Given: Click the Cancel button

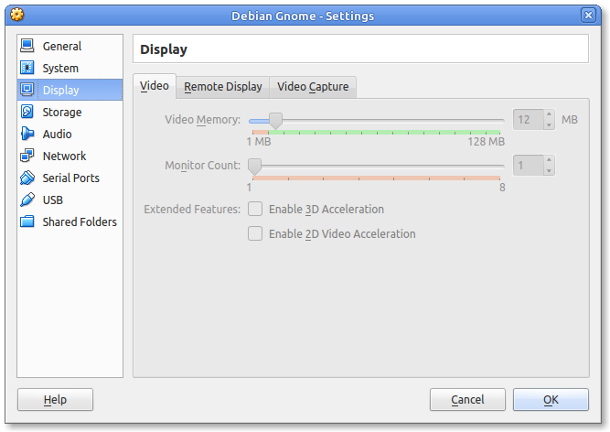Looking at the screenshot, I should [x=467, y=399].
